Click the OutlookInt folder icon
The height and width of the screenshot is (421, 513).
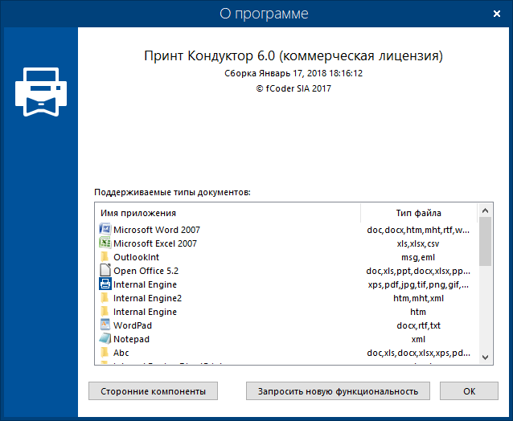tap(104, 257)
